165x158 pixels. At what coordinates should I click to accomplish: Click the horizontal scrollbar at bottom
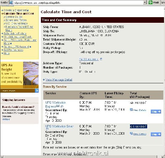click(80, 157)
